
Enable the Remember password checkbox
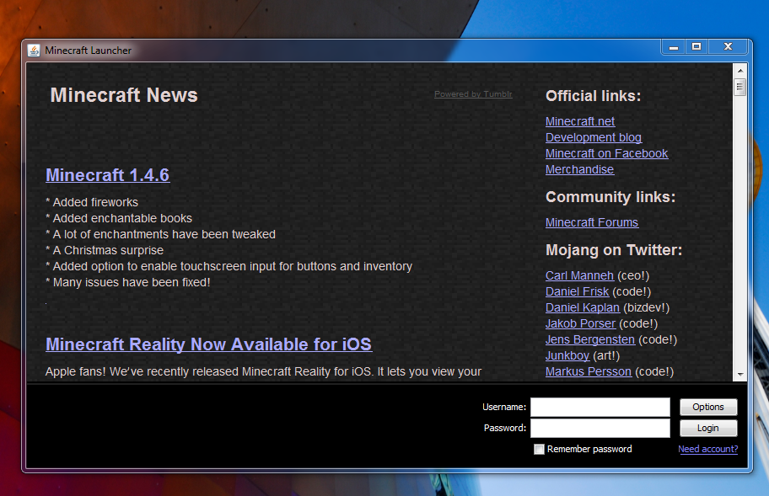coord(539,449)
